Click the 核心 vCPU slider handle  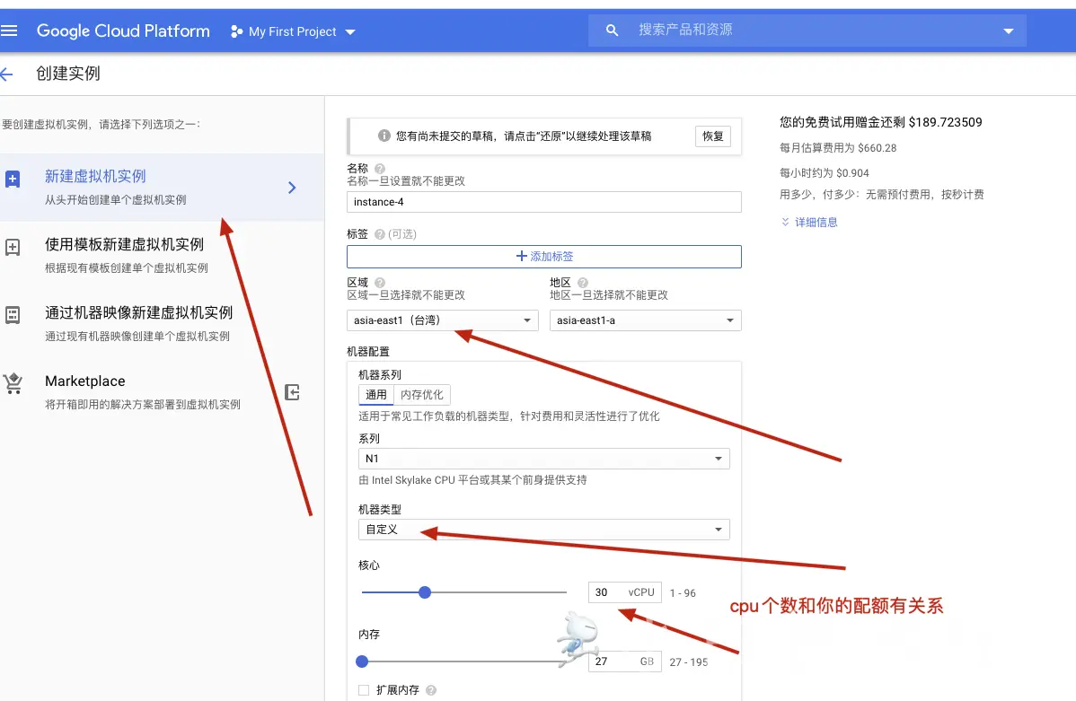(x=425, y=591)
